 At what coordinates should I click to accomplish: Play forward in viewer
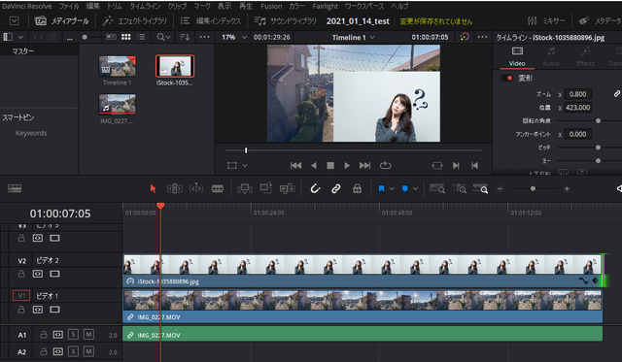pos(347,166)
